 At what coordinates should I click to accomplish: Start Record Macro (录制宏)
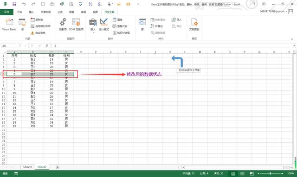[x=37, y=19]
